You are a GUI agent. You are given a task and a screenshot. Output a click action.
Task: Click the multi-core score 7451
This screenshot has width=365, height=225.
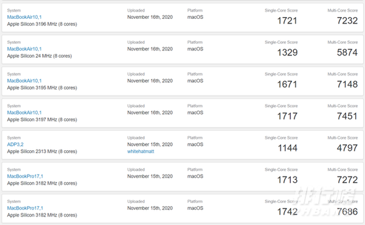tap(347, 116)
